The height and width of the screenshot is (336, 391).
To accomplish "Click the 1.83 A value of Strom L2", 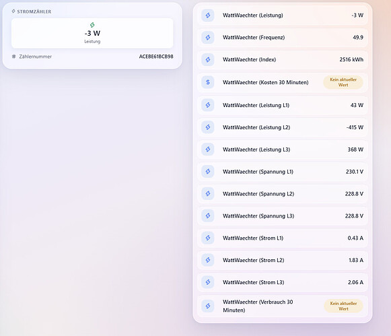I will click(x=356, y=260).
